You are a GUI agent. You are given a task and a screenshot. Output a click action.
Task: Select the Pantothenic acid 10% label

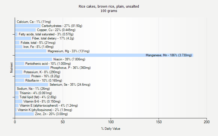pos(48,64)
